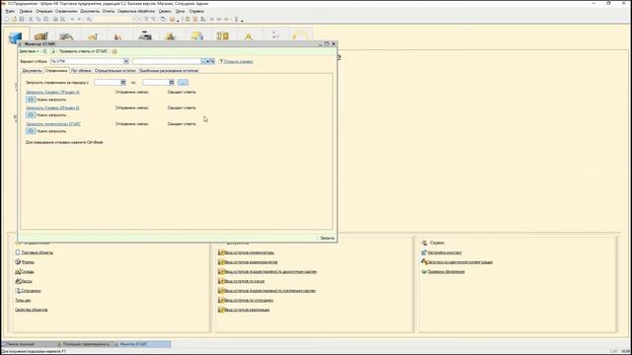The width and height of the screenshot is (632, 355).
Task: Click the Cut scissors icon in main toolbar
Action: pos(31,19)
